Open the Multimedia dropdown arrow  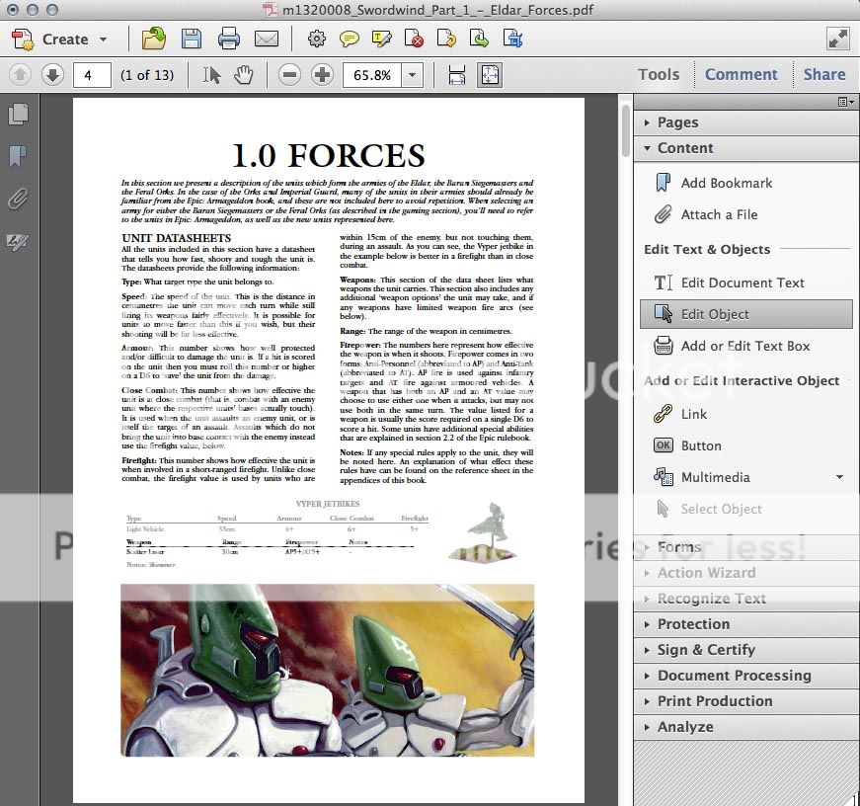click(x=839, y=477)
